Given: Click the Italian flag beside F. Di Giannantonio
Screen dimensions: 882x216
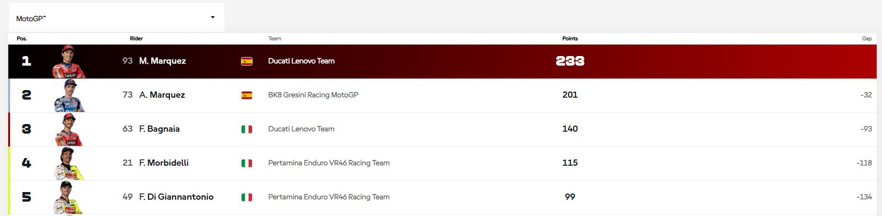Looking at the screenshot, I should 247,197.
